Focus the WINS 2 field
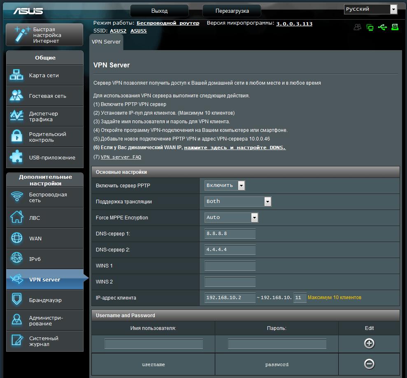This screenshot has height=378, width=407. (230, 281)
